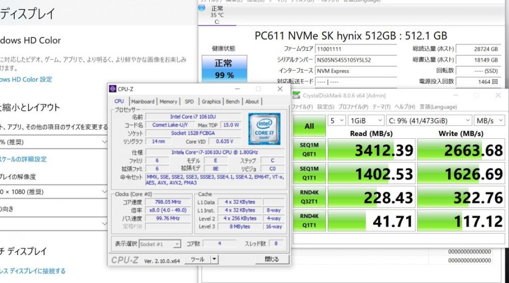Open スケールの詳細設定 link
509x283 pixels.
[23, 159]
